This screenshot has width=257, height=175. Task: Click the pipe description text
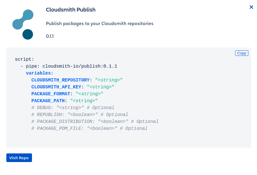(x=99, y=24)
